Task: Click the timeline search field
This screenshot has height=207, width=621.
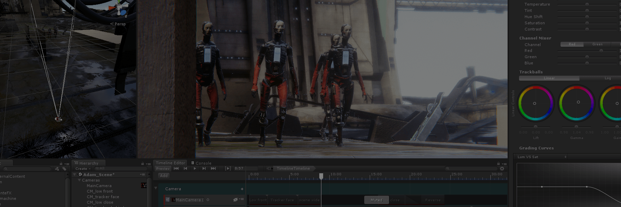Action: [x=471, y=169]
